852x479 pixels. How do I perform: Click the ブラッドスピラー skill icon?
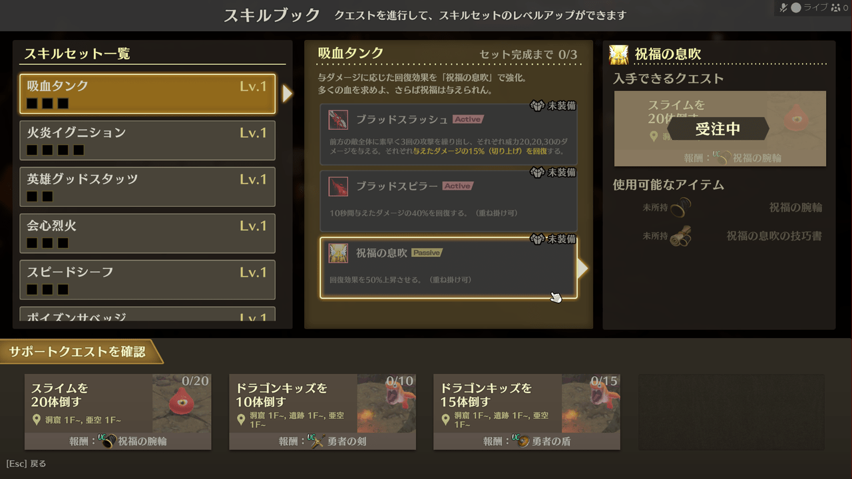338,186
